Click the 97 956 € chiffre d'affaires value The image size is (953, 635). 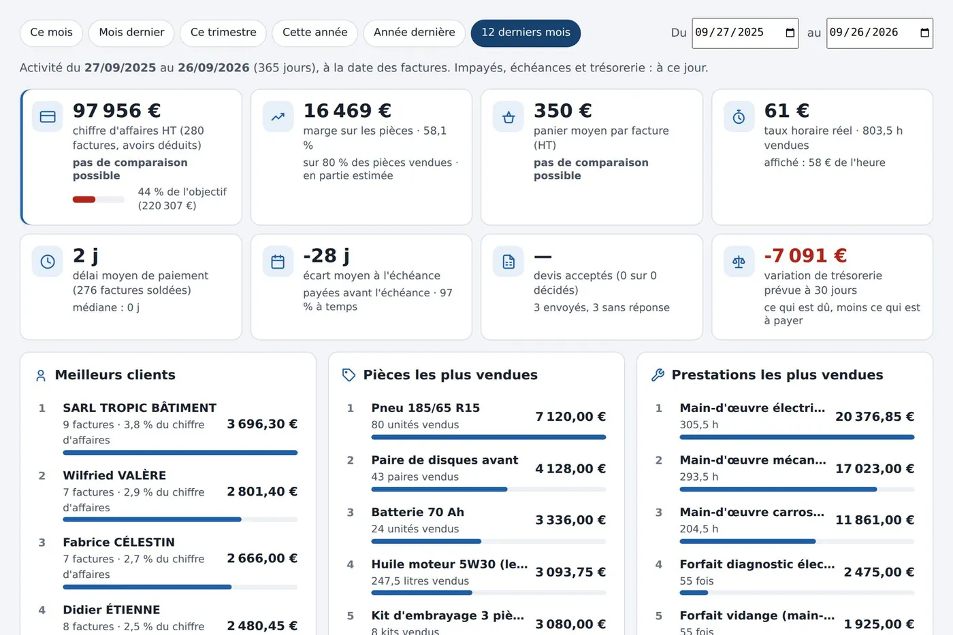tap(116, 110)
